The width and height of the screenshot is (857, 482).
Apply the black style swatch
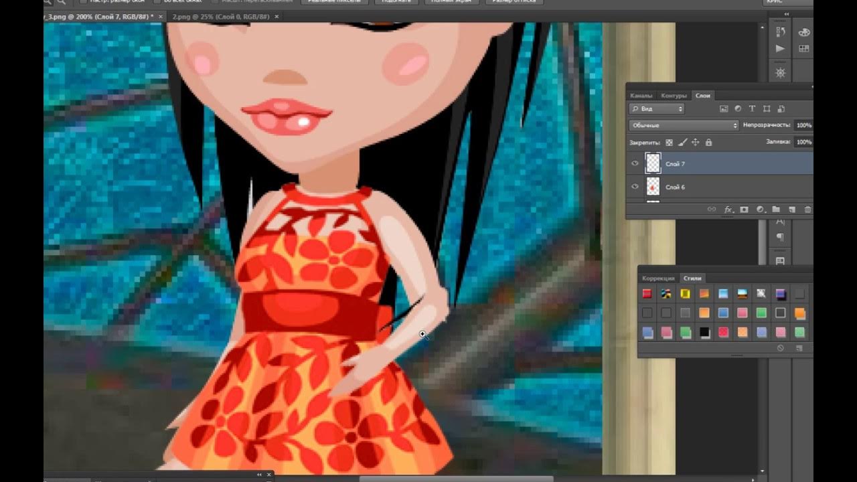pos(704,332)
